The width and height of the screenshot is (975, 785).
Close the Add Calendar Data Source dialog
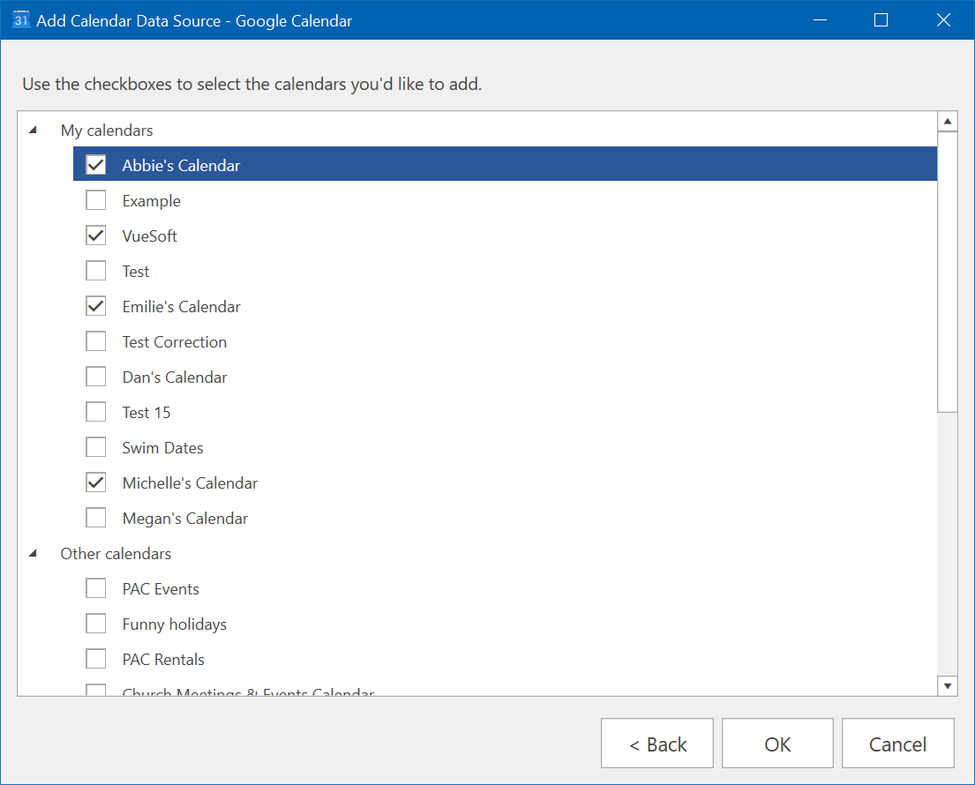tap(942, 20)
